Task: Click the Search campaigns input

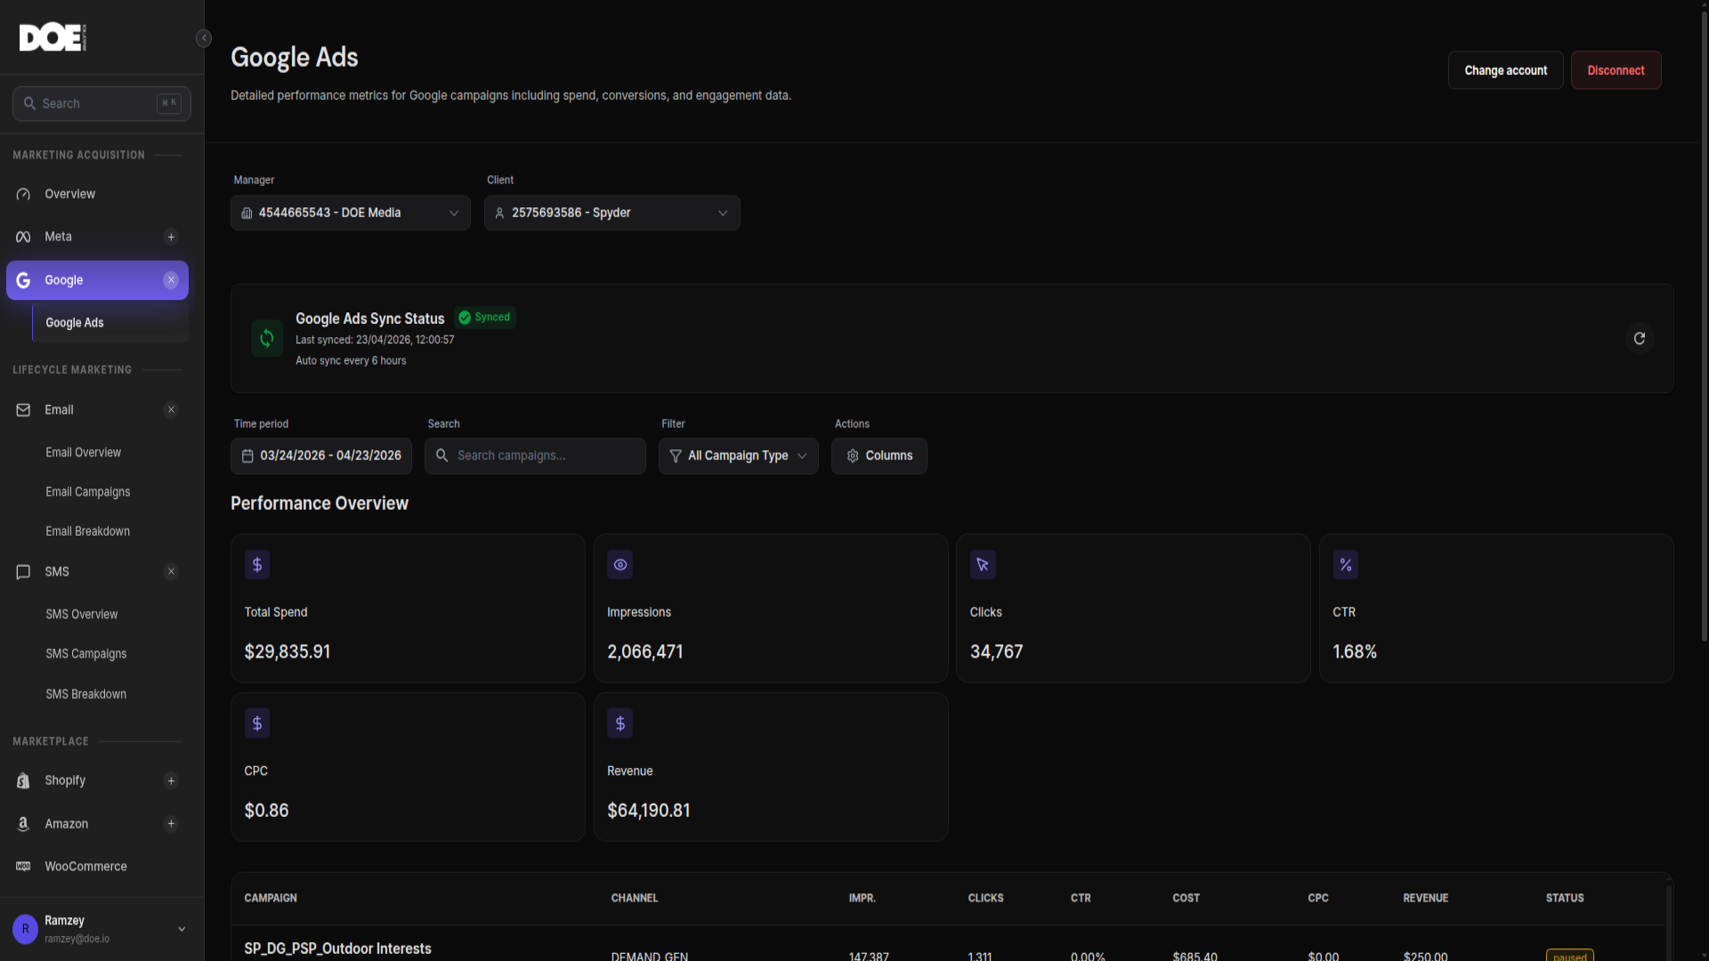Action: click(535, 456)
